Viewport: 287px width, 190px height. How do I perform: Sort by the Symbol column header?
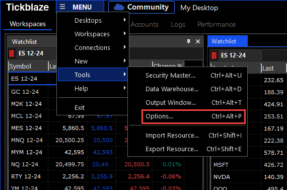coord(28,67)
